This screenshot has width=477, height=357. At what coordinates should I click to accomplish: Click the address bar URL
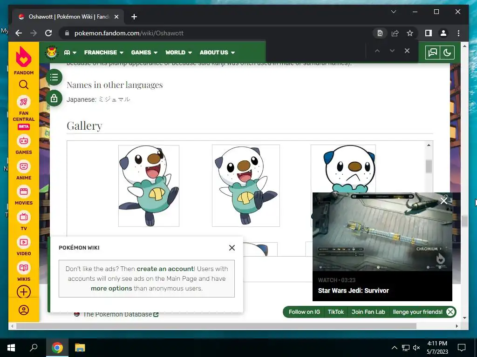[x=129, y=33]
